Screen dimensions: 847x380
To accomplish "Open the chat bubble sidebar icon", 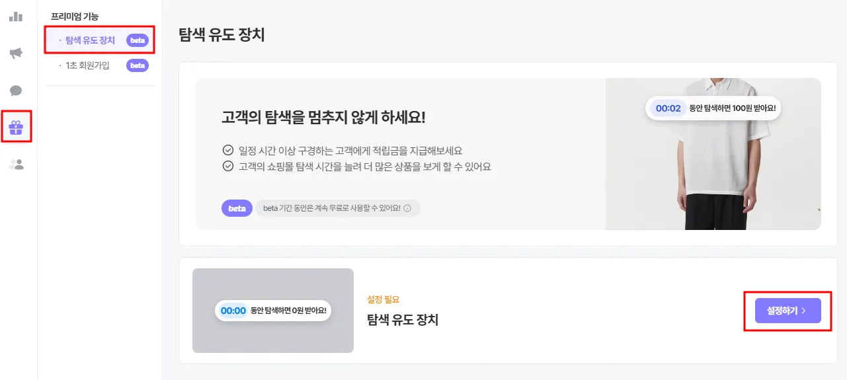I will (16, 91).
